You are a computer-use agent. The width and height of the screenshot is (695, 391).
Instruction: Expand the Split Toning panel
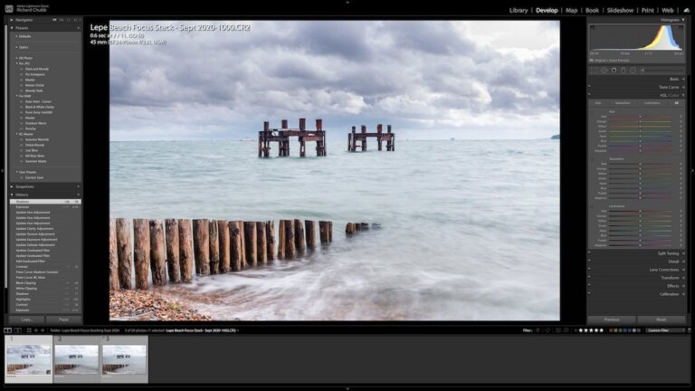[683, 253]
